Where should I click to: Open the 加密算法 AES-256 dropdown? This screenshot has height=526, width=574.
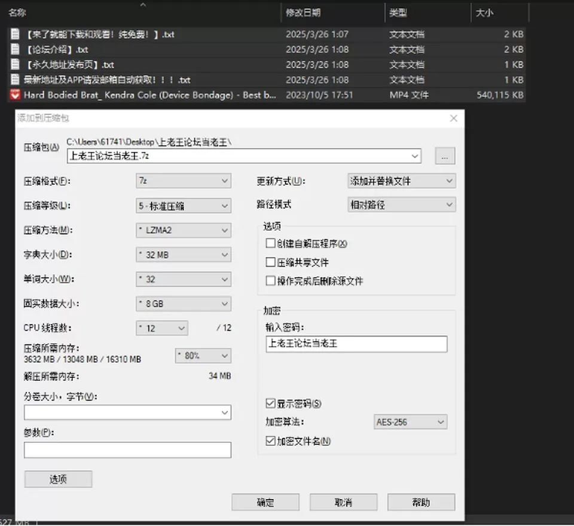coord(410,422)
